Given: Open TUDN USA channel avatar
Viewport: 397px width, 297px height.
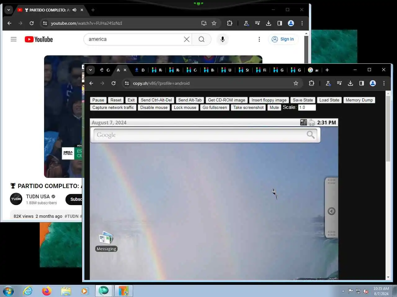Looking at the screenshot, I should point(16,199).
